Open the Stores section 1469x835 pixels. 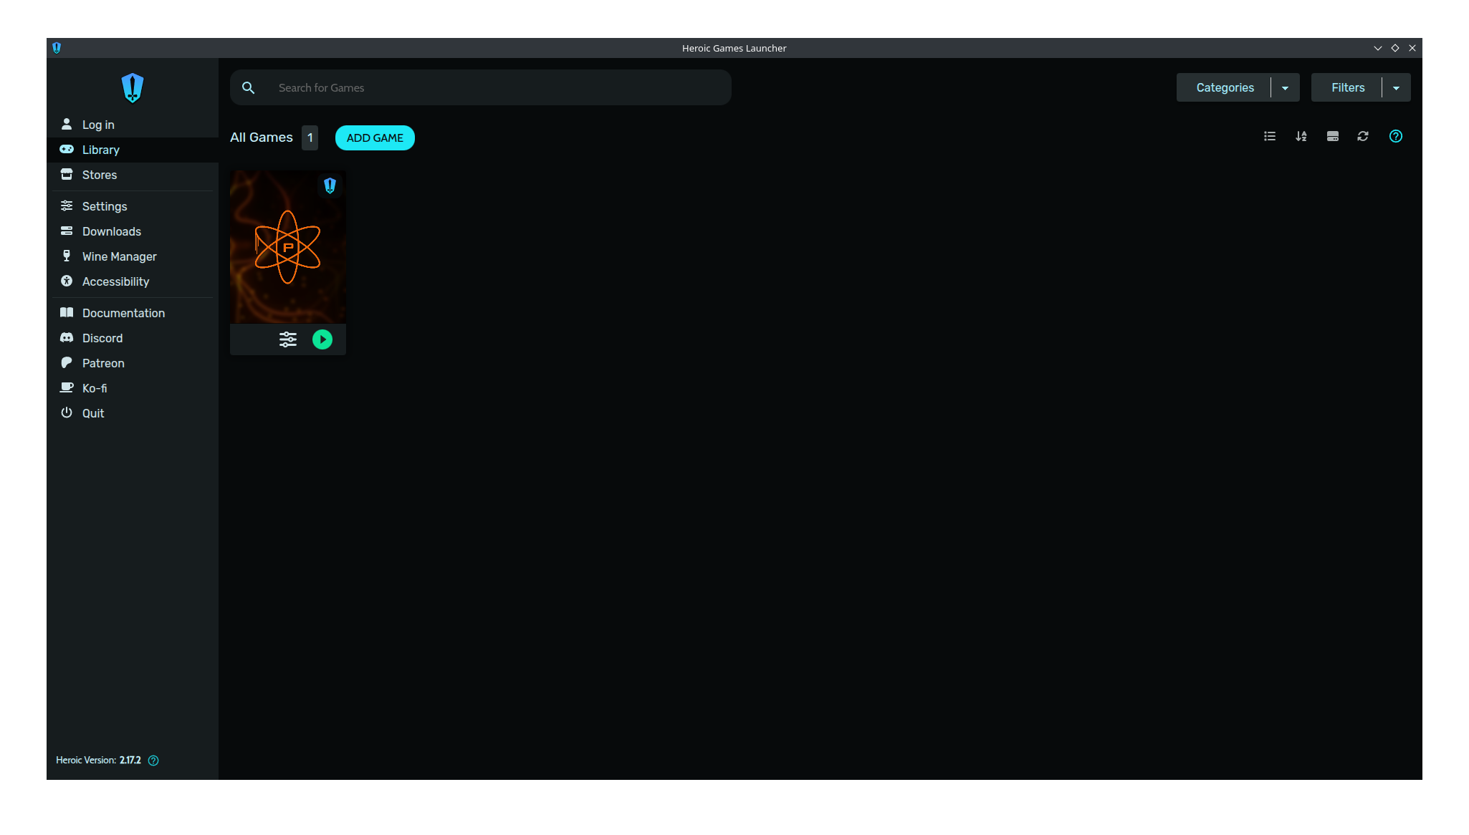pos(133,175)
